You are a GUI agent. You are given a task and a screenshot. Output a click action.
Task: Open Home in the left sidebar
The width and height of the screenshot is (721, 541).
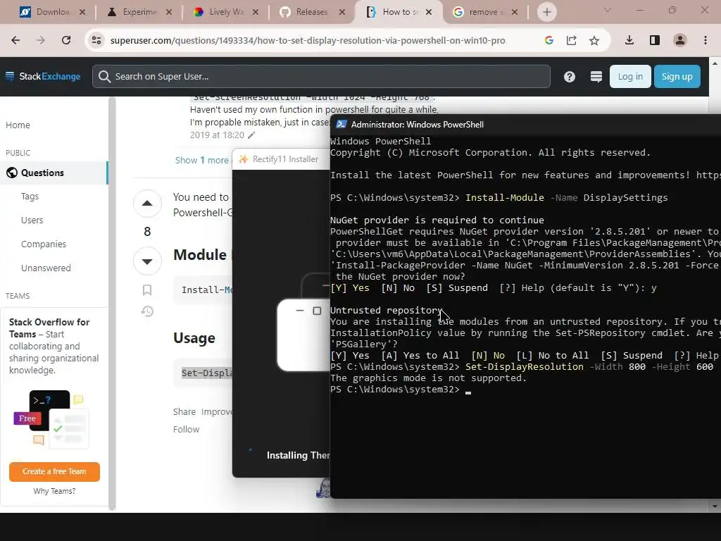coord(18,125)
